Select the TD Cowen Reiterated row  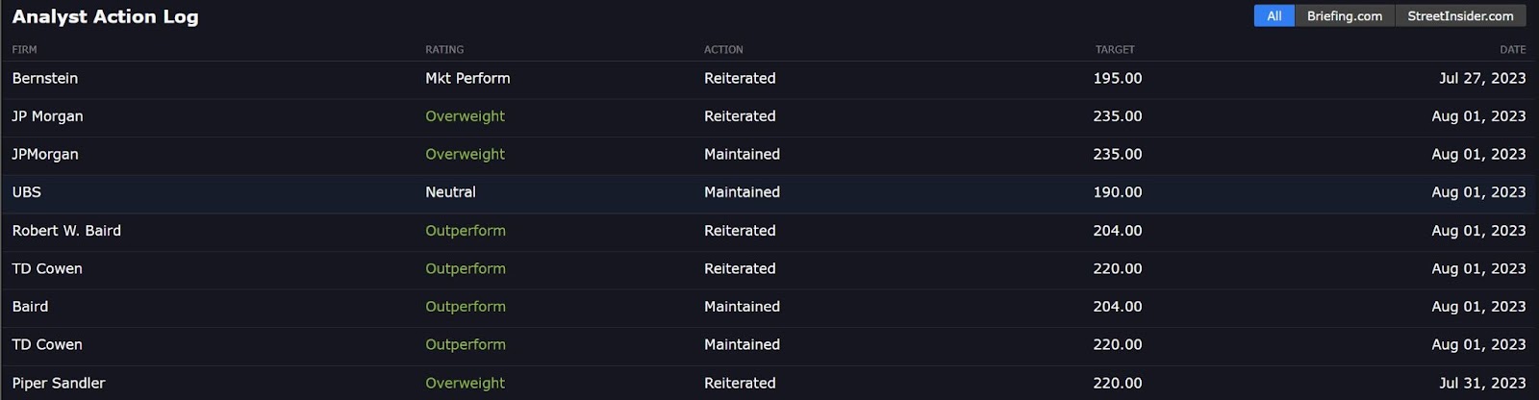[769, 269]
